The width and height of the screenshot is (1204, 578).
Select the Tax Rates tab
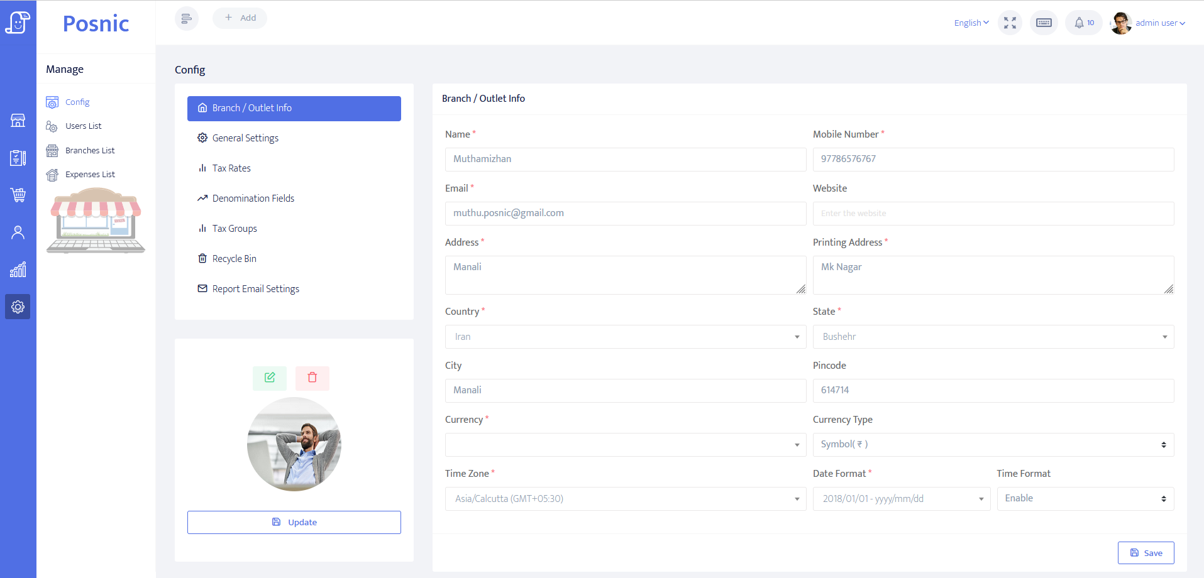pyautogui.click(x=231, y=168)
